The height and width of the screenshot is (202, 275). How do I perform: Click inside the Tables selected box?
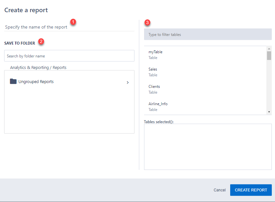pyautogui.click(x=207, y=147)
